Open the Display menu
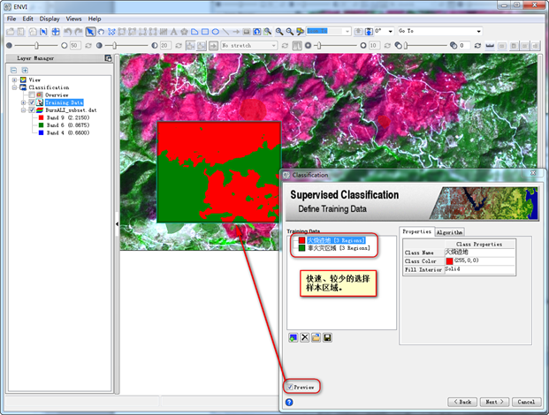This screenshot has width=549, height=415. tap(50, 19)
